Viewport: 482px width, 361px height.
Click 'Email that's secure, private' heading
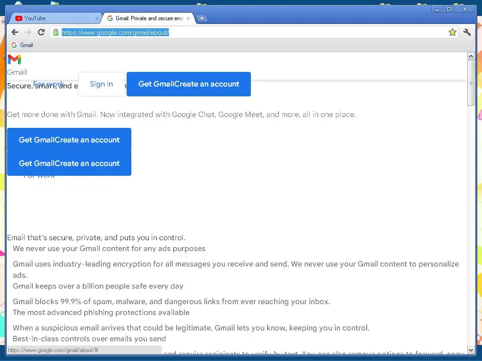pos(96,237)
